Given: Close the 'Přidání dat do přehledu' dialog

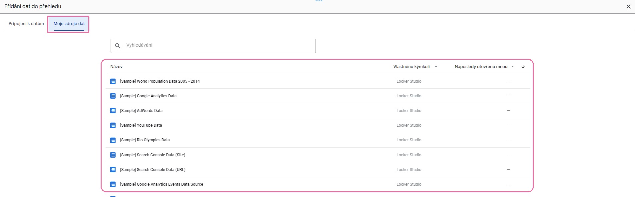Looking at the screenshot, I should coord(628,7).
